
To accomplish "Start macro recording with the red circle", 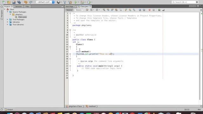I will click(149, 10).
